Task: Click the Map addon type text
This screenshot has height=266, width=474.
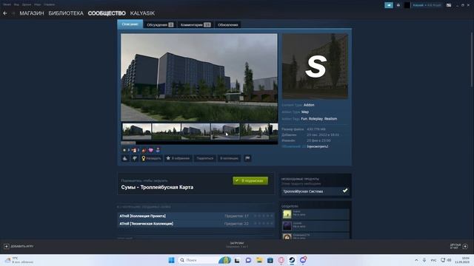Action: point(305,112)
